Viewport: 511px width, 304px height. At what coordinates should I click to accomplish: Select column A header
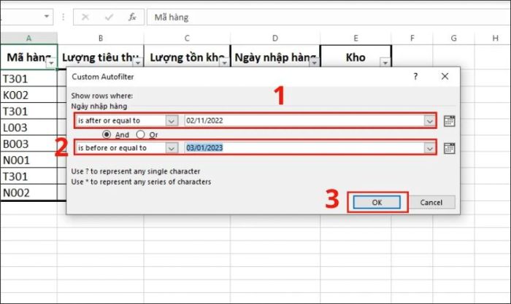(28, 38)
